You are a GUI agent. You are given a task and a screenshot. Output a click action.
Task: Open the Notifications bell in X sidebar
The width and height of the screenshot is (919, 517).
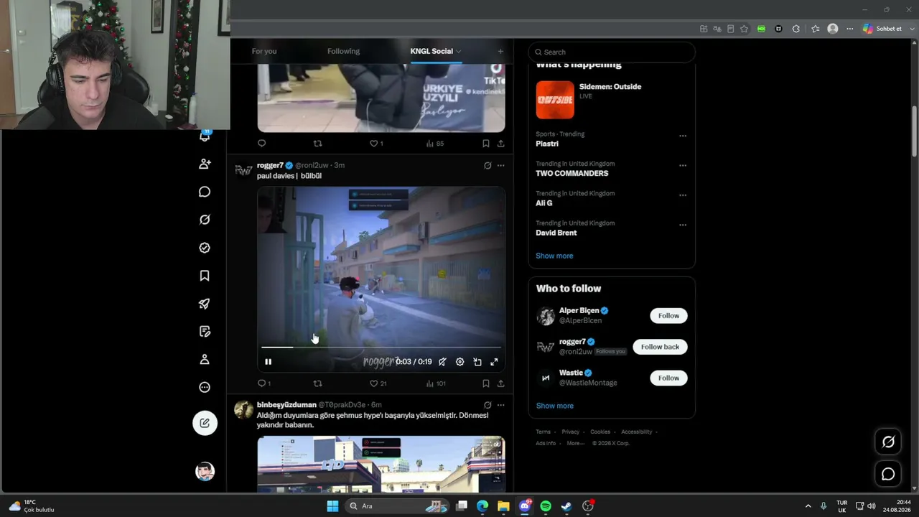click(x=205, y=136)
